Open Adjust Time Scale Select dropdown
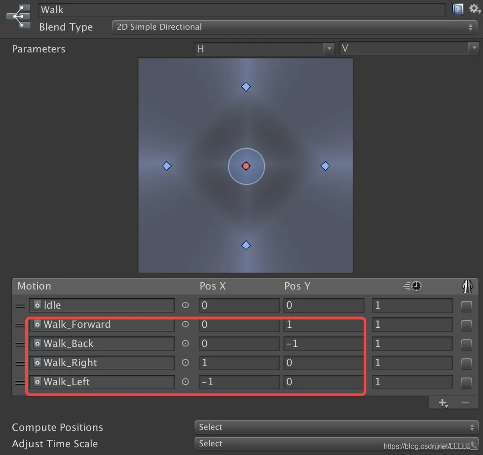Image resolution: width=483 pixels, height=455 pixels. 336,444
